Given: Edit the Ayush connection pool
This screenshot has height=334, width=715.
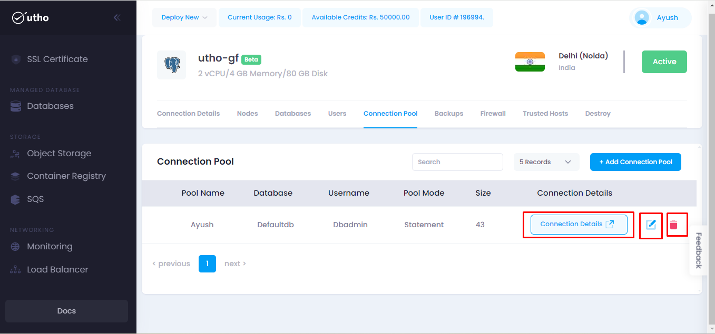Looking at the screenshot, I should (651, 225).
